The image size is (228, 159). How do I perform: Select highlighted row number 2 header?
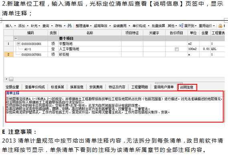click(x=8, y=54)
